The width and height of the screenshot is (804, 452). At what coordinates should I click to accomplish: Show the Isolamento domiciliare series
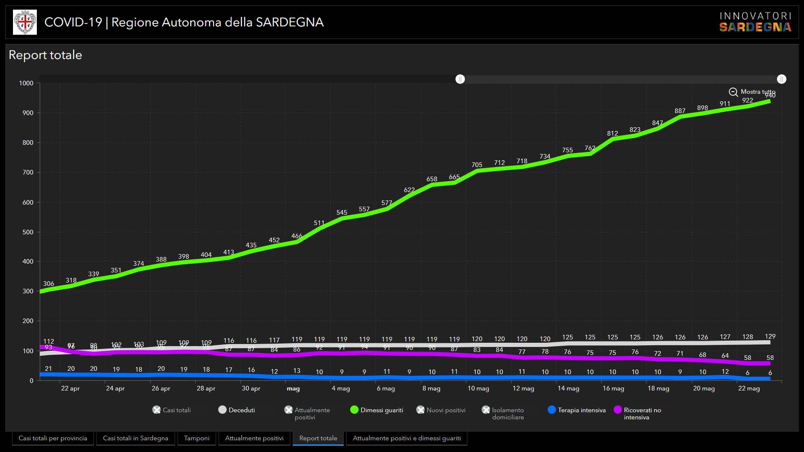coord(486,410)
